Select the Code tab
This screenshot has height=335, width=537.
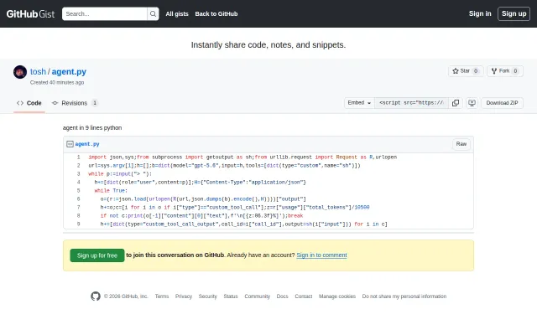29,103
